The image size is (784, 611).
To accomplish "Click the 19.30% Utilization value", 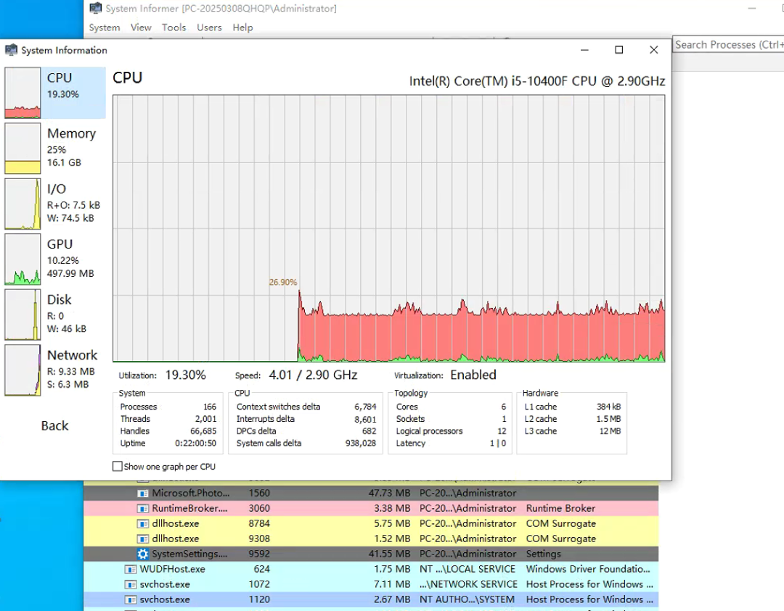I will coord(186,375).
